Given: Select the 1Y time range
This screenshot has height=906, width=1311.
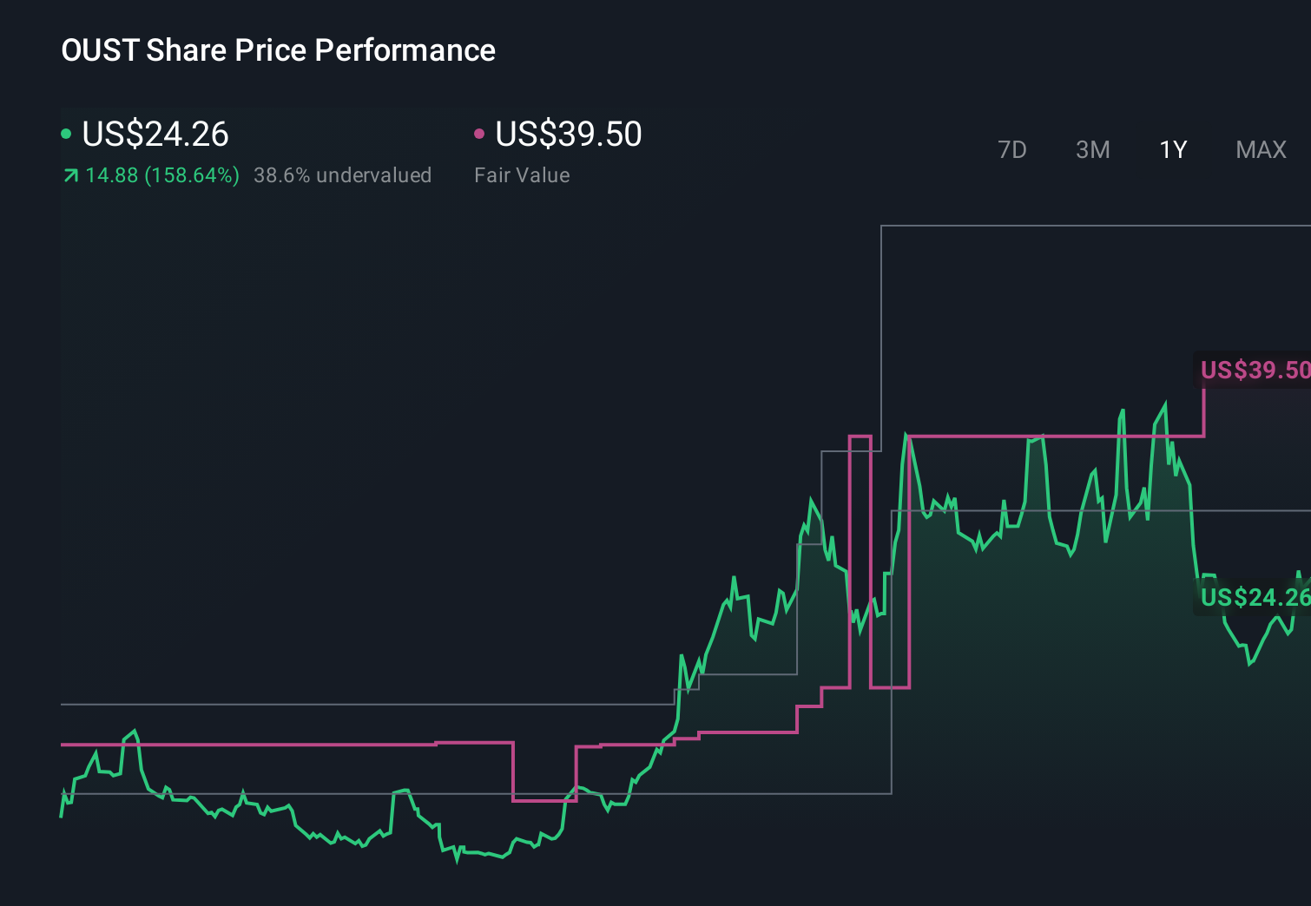Looking at the screenshot, I should [1172, 149].
